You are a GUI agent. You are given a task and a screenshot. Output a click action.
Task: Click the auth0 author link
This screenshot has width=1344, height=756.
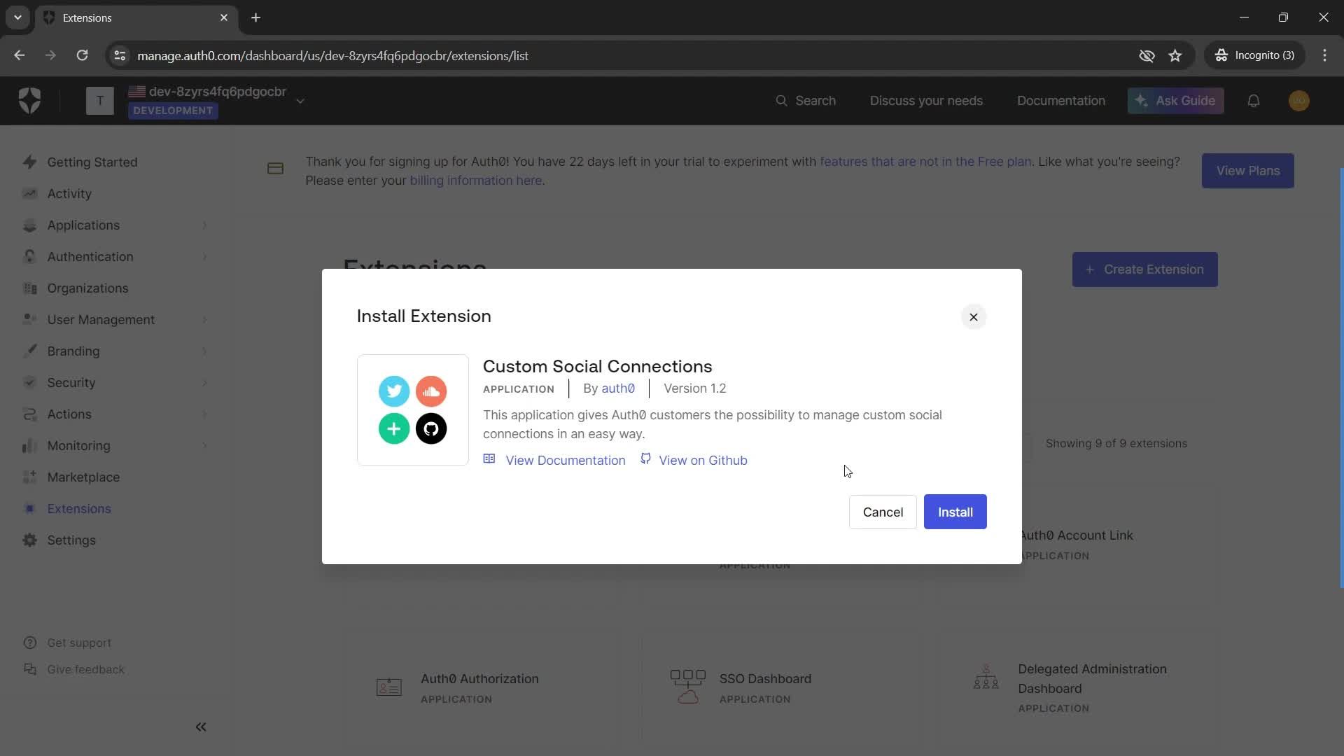(618, 388)
